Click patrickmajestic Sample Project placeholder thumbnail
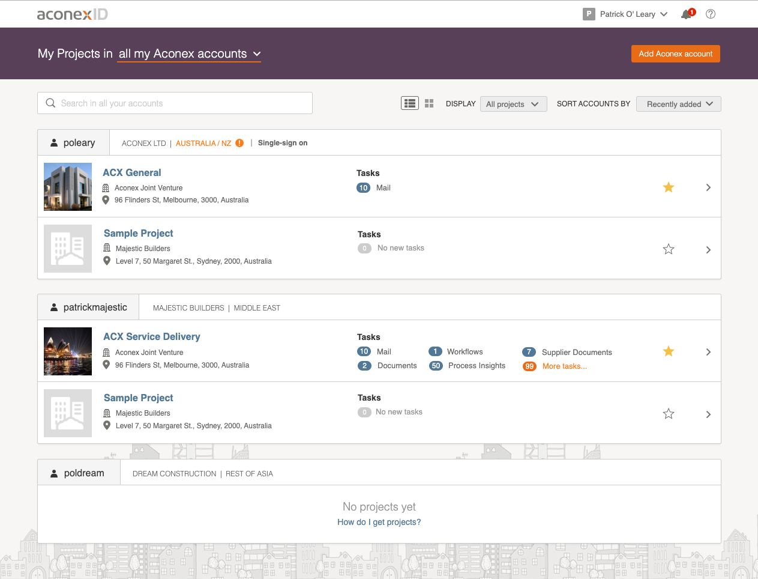The height and width of the screenshot is (579, 758). point(68,413)
